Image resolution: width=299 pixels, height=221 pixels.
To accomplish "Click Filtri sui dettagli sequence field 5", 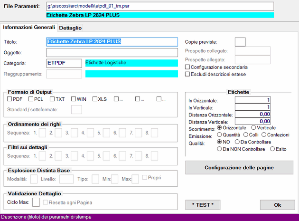I will coord(106,156).
